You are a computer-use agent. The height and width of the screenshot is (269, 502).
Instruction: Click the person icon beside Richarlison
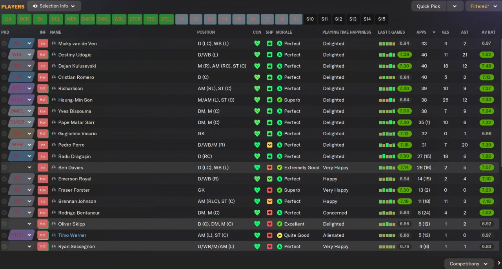click(x=54, y=89)
